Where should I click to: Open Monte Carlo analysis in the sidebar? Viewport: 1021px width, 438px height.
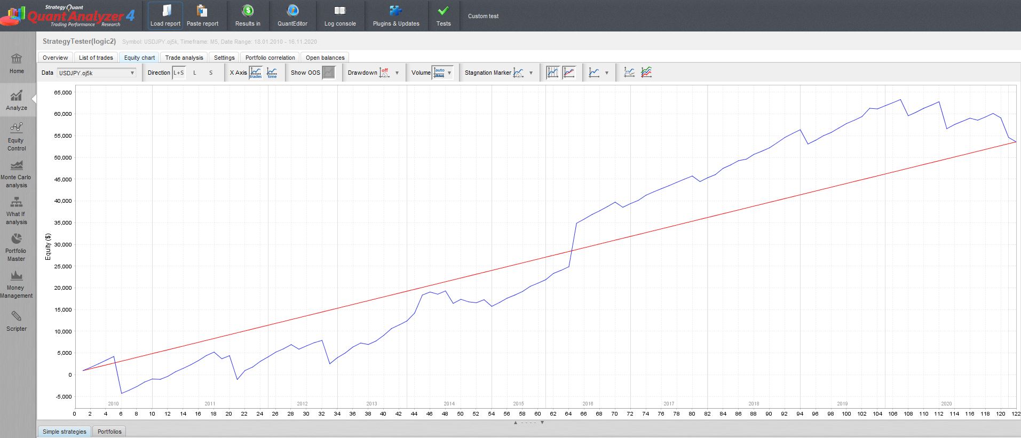point(17,174)
